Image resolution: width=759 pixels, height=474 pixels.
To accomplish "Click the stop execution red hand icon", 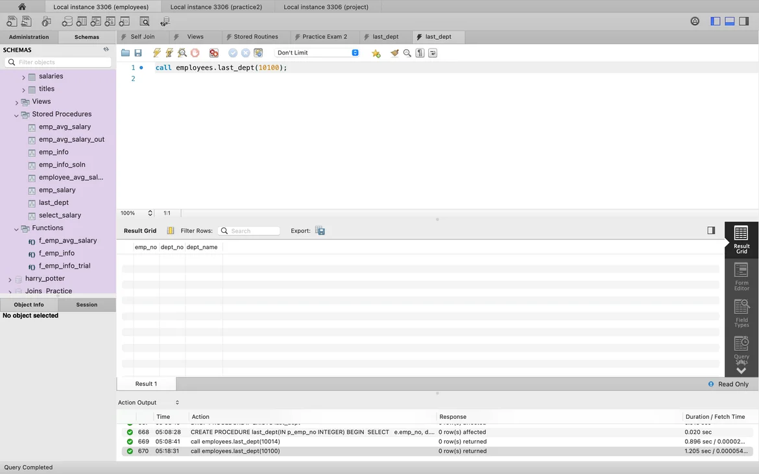I will click(x=195, y=53).
